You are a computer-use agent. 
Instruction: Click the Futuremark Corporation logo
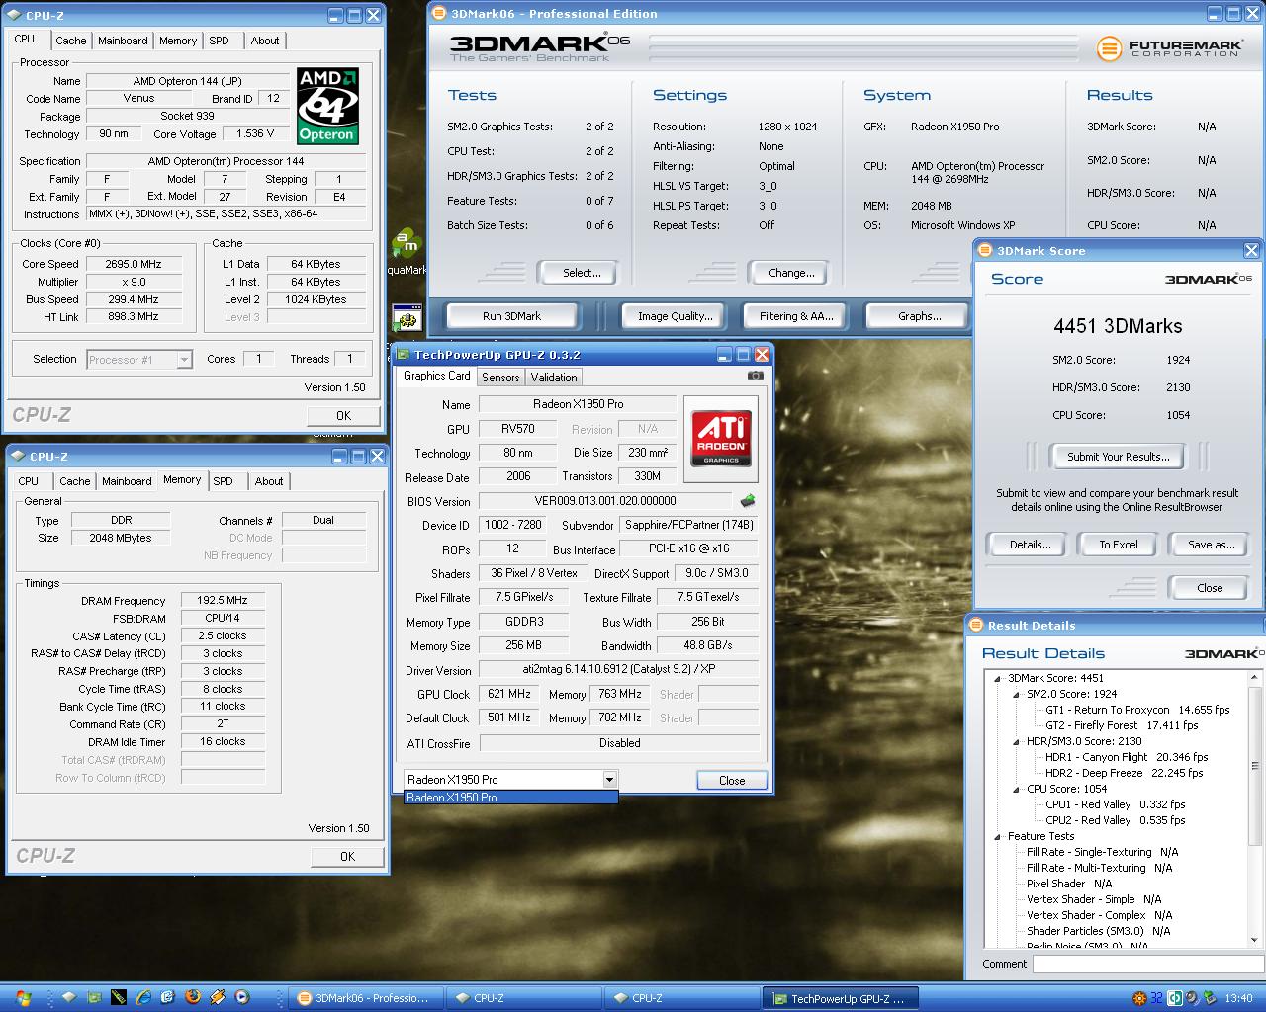[x=1169, y=47]
